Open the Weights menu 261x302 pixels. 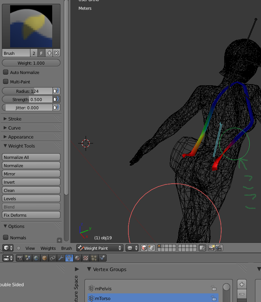(x=48, y=248)
